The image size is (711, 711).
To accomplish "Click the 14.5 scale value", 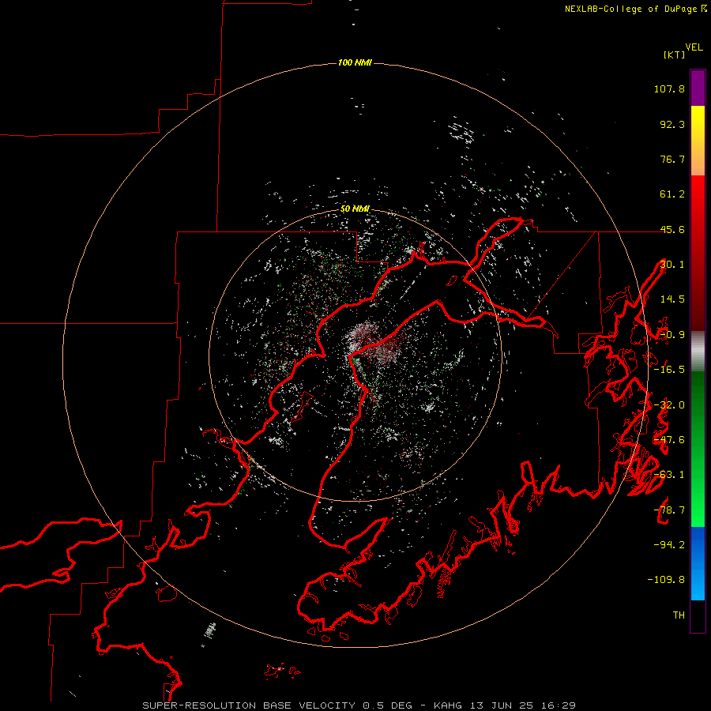I will [x=672, y=299].
